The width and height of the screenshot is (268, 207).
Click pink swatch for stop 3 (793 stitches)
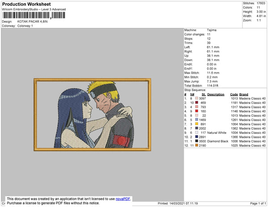197,107
